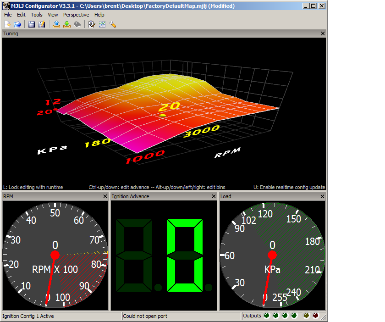Image resolution: width=385 pixels, height=322 pixels.
Task: Open the File menu
Action: pyautogui.click(x=8, y=15)
